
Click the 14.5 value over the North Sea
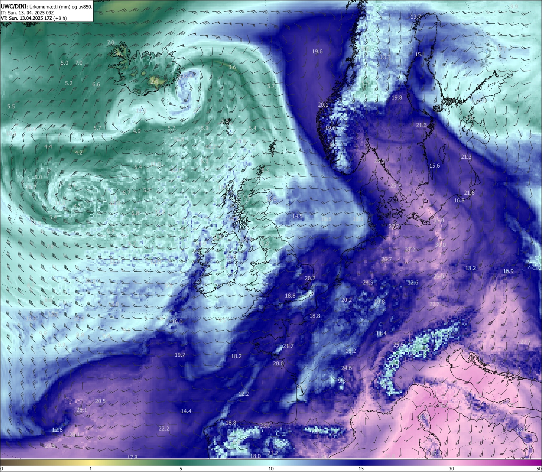pyautogui.click(x=297, y=216)
